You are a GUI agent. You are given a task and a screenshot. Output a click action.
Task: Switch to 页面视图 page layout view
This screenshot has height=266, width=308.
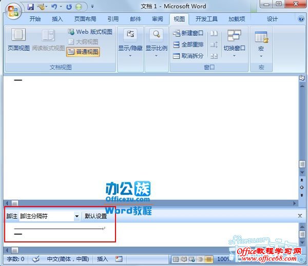[18, 40]
